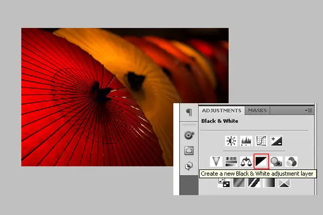Screen dimensions: 323x215
Task: Open the Adjustments panel options menu
Action: 308,110
